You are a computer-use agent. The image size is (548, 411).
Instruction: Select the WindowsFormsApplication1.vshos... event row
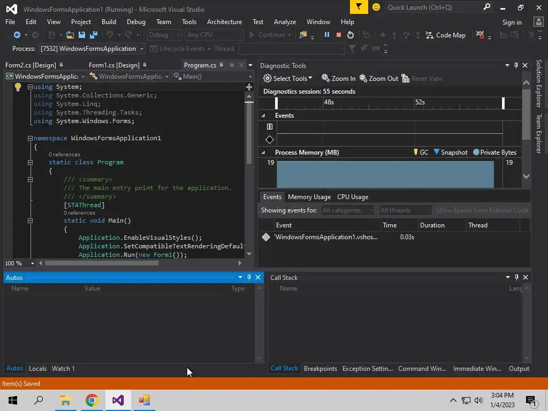(x=394, y=237)
